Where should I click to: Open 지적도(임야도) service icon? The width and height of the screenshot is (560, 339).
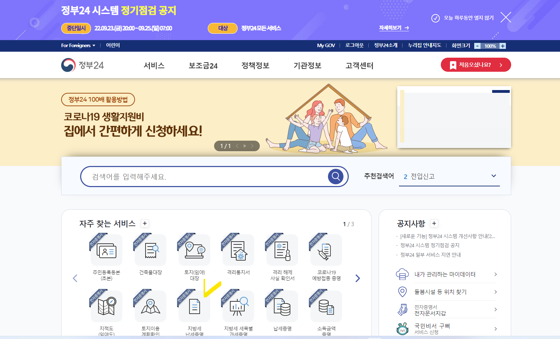(107, 306)
